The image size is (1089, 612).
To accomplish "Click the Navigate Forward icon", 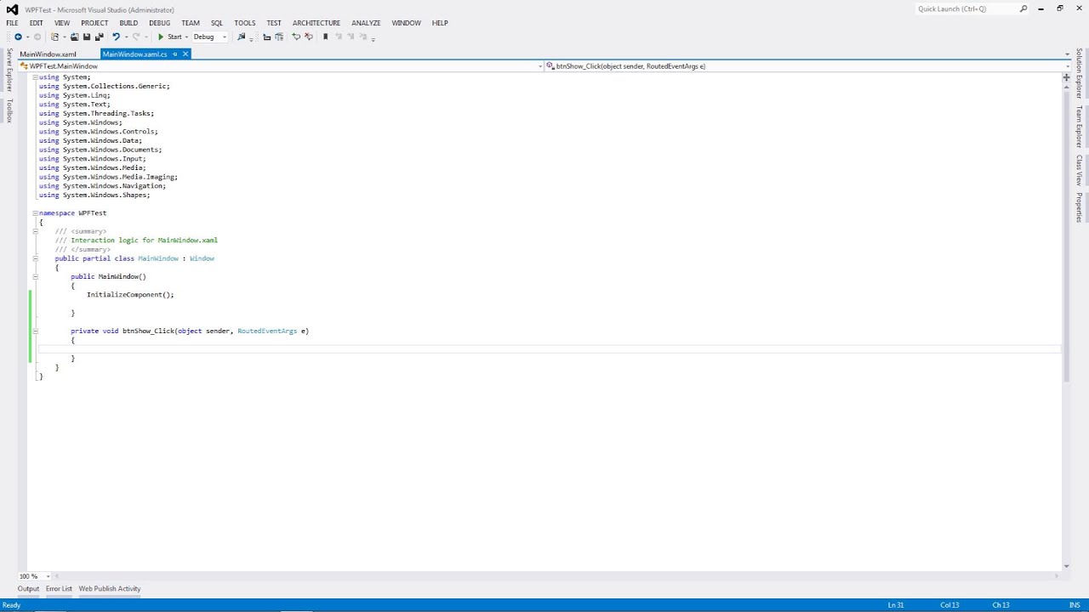I will click(37, 37).
